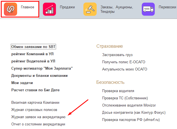The width and height of the screenshot is (177, 129).
Task: Open Журнал заявок на аккредитацию
Action: (x=38, y=117)
